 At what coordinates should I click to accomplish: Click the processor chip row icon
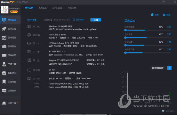[x=29, y=35]
